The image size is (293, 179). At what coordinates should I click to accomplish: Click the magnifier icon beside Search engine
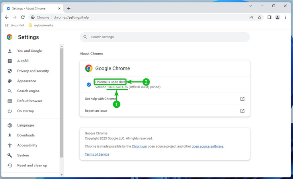[x=10, y=91]
